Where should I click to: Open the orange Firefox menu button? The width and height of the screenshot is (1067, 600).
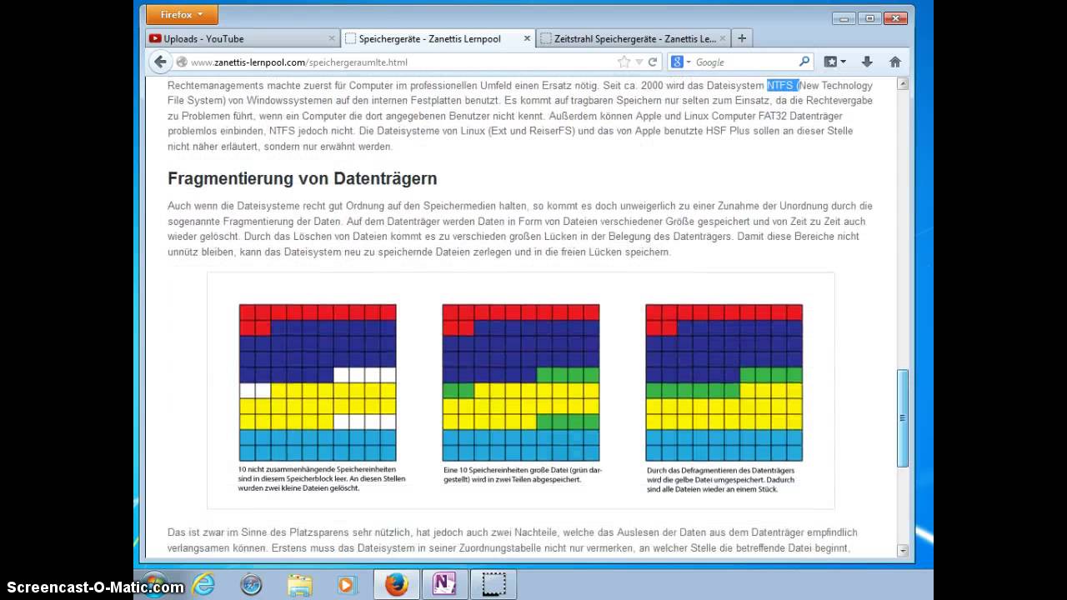tap(182, 14)
